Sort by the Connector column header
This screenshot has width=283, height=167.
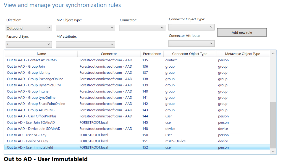coord(109,54)
